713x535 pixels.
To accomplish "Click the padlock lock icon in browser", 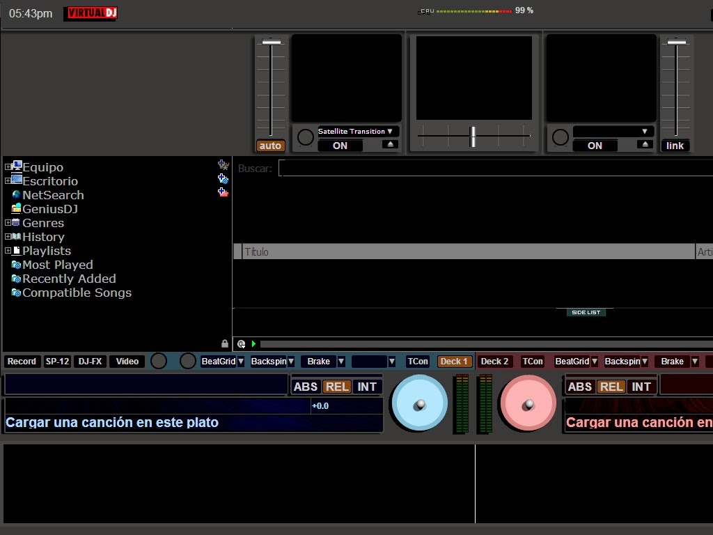I will 224,343.
